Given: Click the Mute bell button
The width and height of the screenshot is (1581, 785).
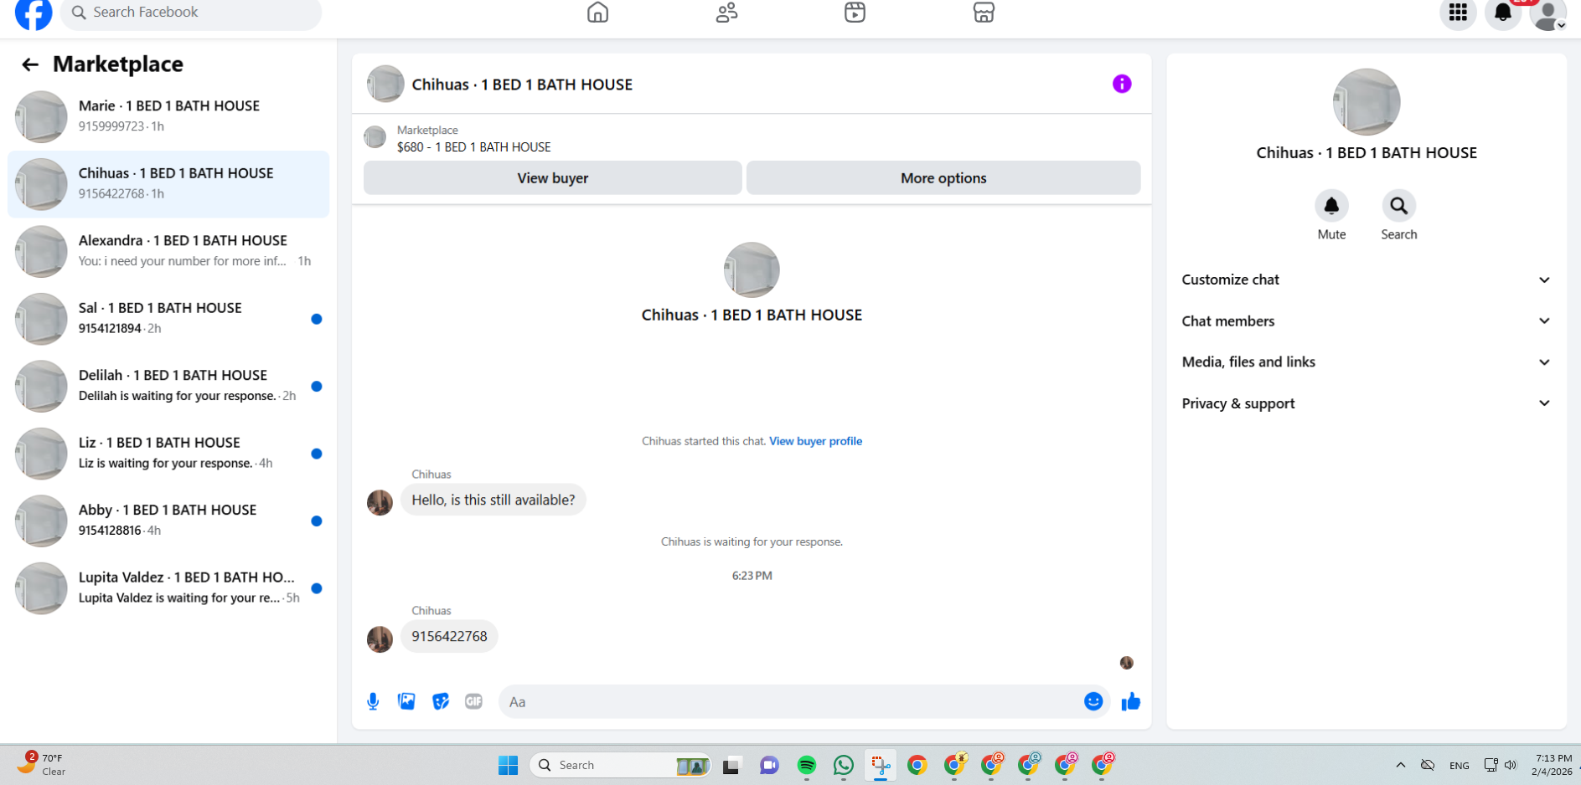Looking at the screenshot, I should click(x=1331, y=206).
